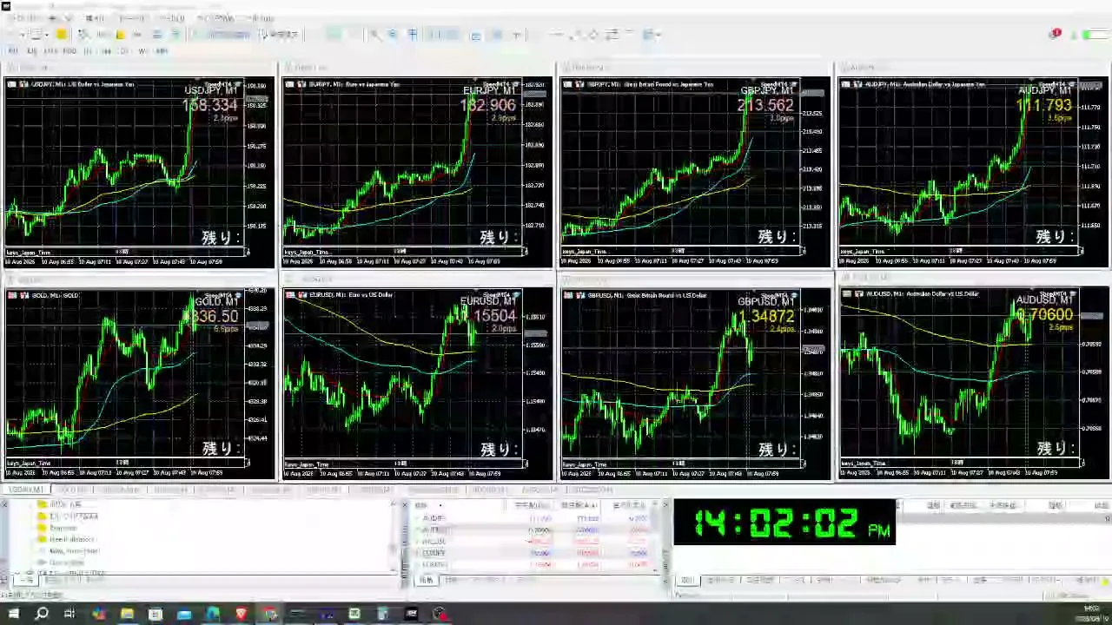Open the Windows Start menu

[13, 614]
